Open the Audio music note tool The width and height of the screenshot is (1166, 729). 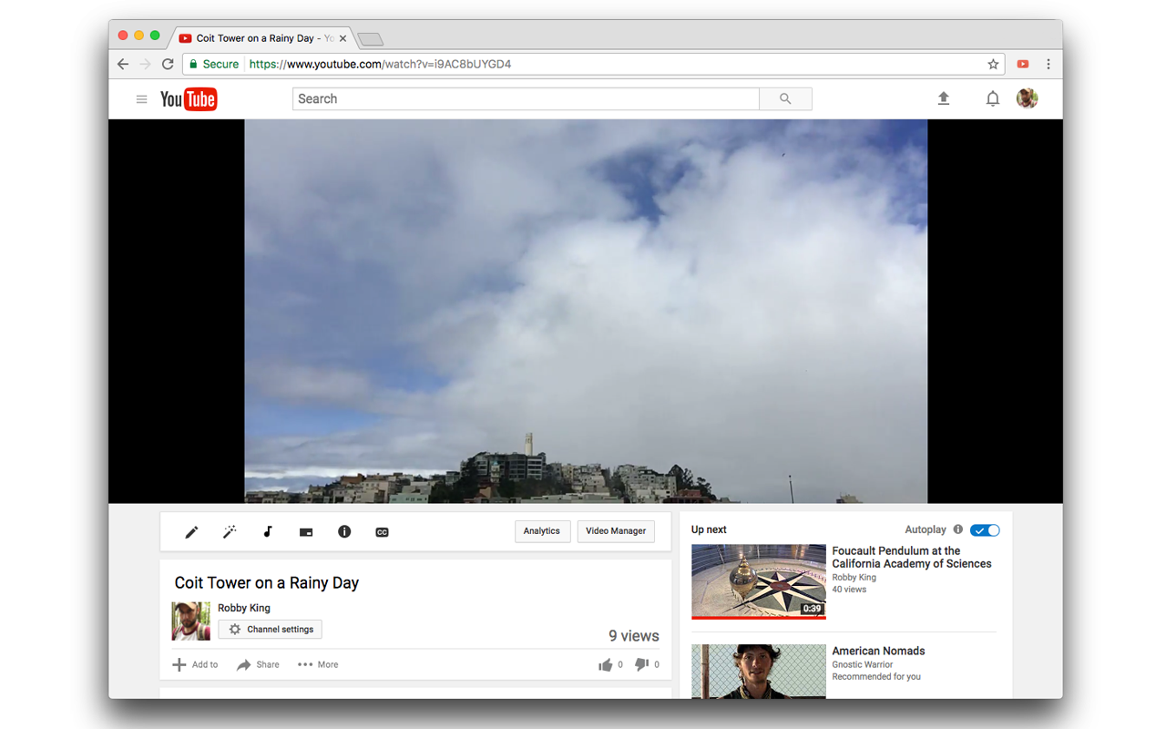tap(268, 532)
